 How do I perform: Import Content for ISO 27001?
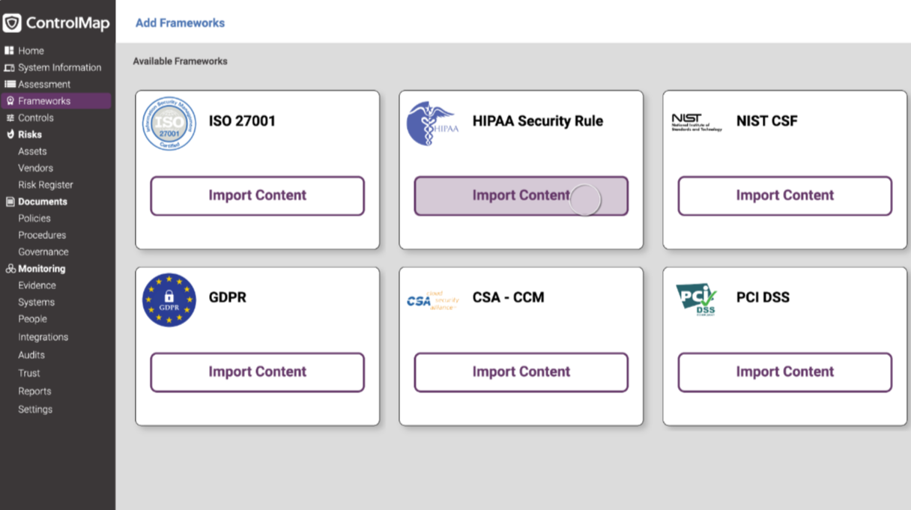click(x=257, y=195)
